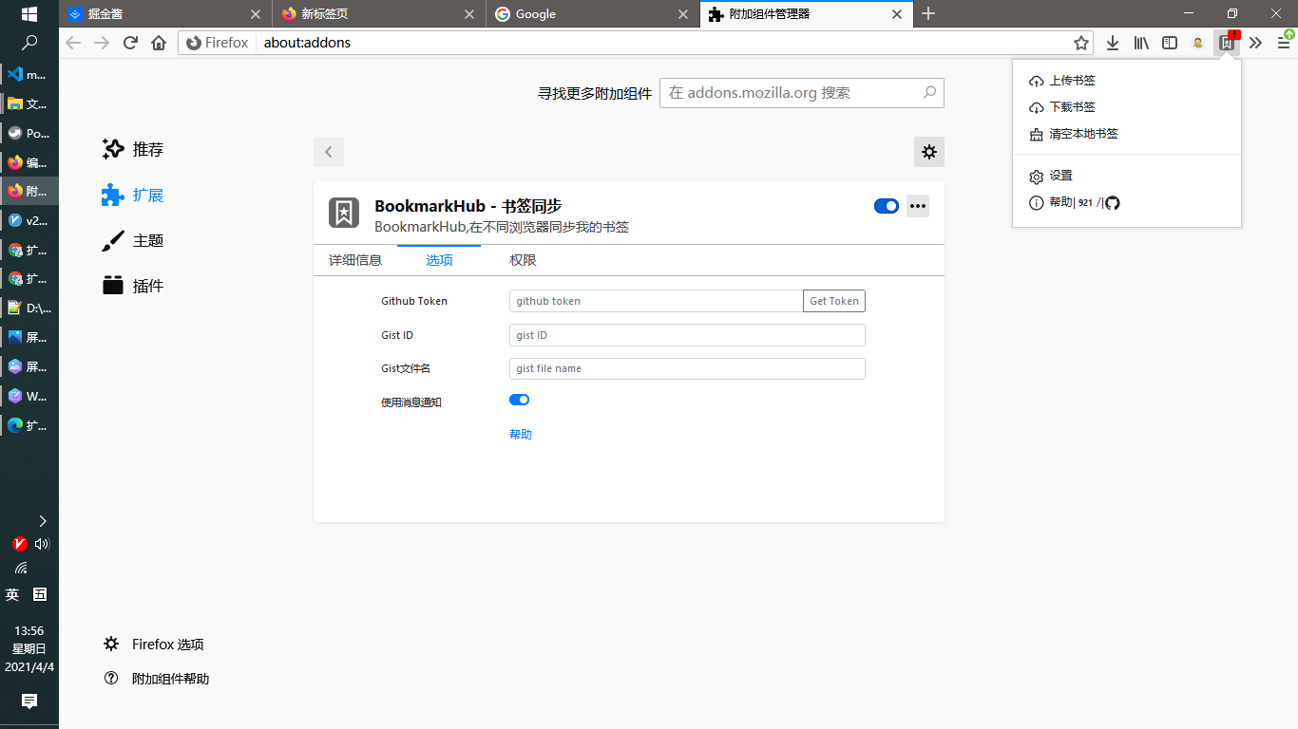The height and width of the screenshot is (729, 1298).
Task: Open the gear tools menu for add-ons
Action: (x=929, y=152)
